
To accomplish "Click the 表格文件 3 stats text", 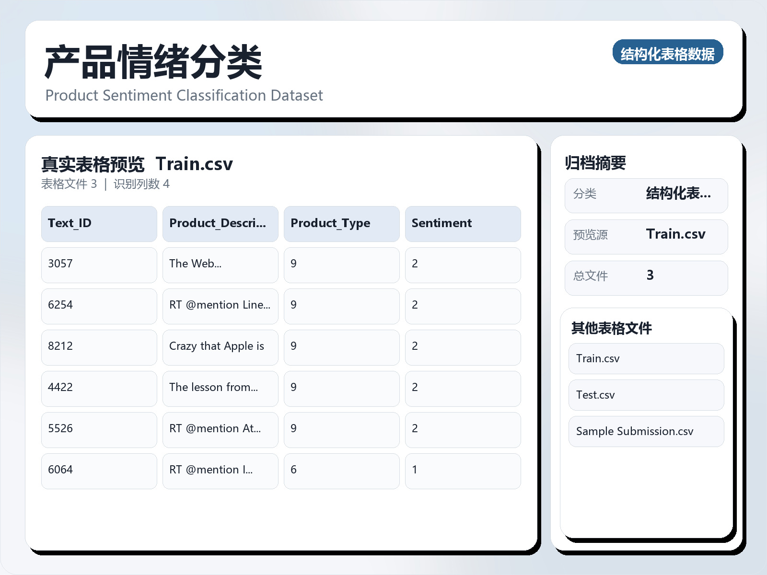I will click(70, 184).
